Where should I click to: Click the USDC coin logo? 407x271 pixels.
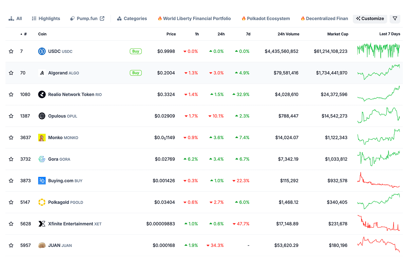click(x=42, y=51)
